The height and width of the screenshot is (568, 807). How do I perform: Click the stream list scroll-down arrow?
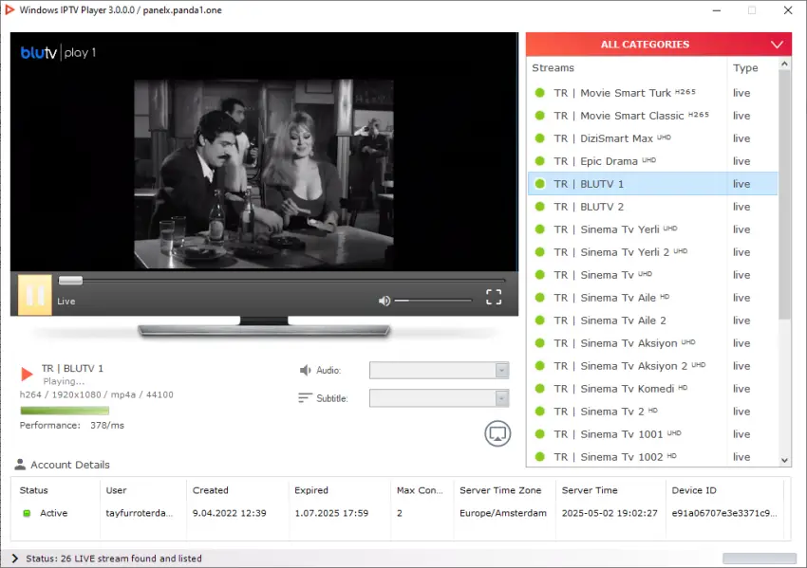(x=784, y=460)
